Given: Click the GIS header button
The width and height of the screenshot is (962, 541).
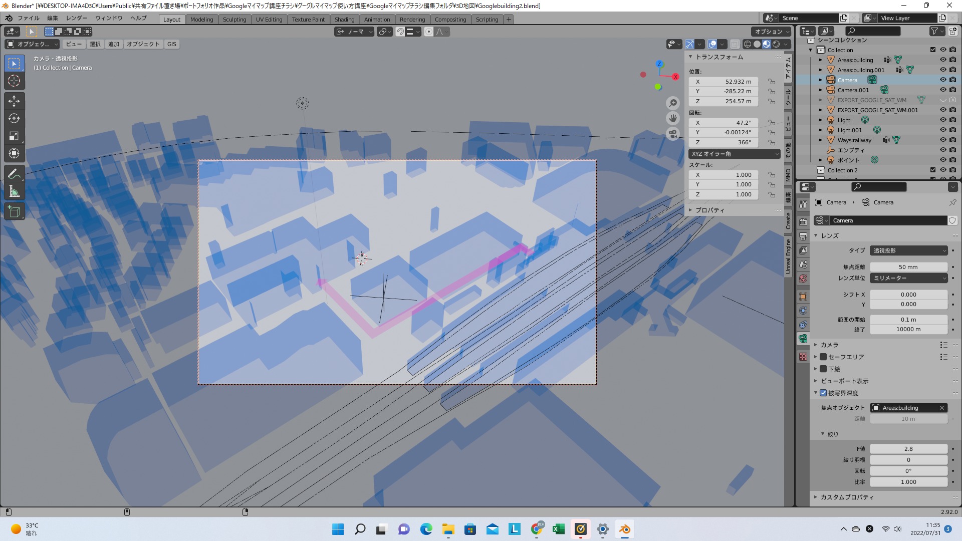Looking at the screenshot, I should pyautogui.click(x=172, y=44).
